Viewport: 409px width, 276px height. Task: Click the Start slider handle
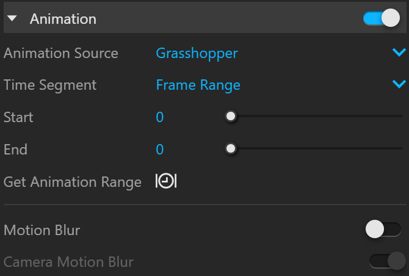coord(231,117)
